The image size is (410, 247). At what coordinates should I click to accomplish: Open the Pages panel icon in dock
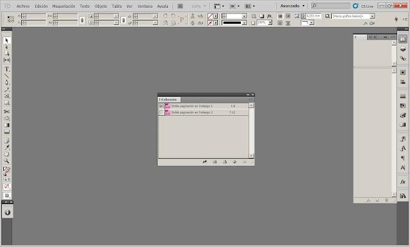click(403, 39)
